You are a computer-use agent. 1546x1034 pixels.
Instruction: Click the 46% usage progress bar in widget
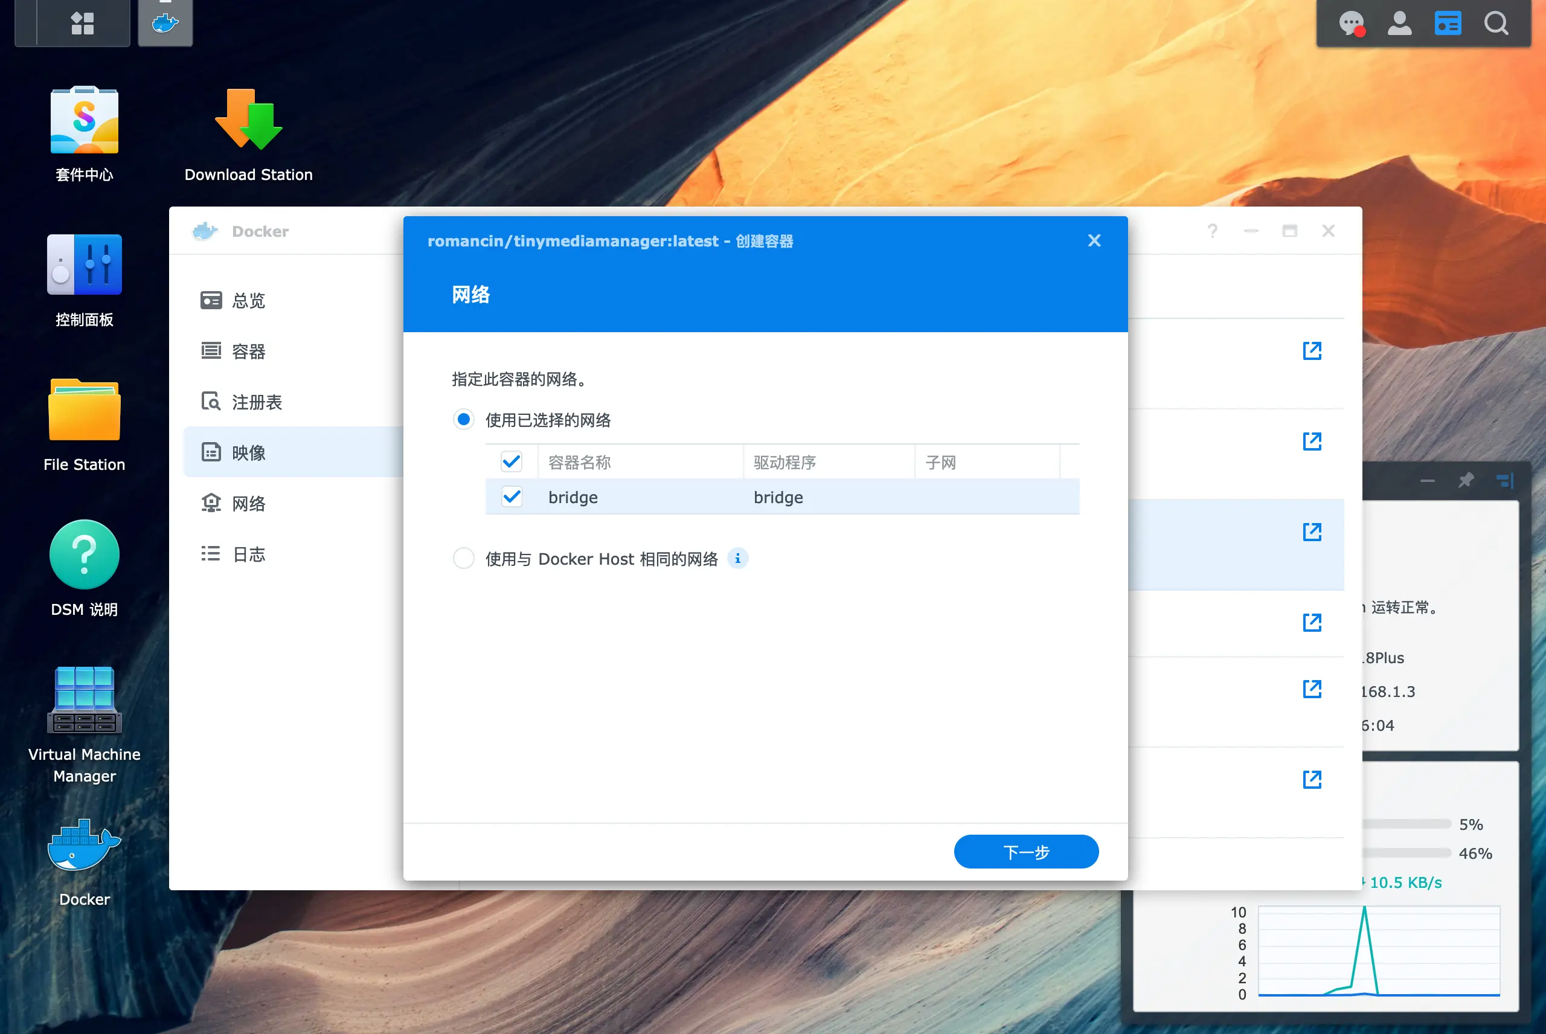pos(1406,853)
